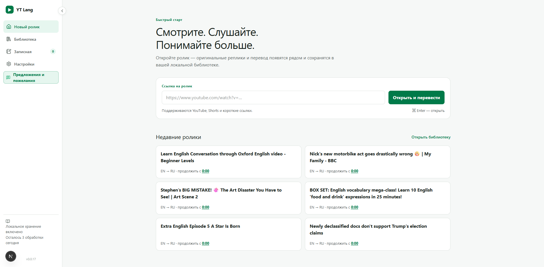Screen dimensions: 544x267
Task: Click the v0.0.17 version label
Action: [31, 259]
